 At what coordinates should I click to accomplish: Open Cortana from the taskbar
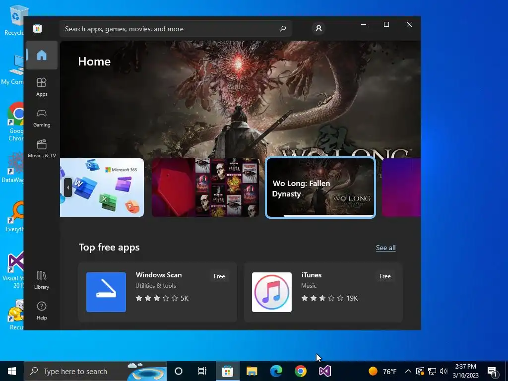[179, 371]
